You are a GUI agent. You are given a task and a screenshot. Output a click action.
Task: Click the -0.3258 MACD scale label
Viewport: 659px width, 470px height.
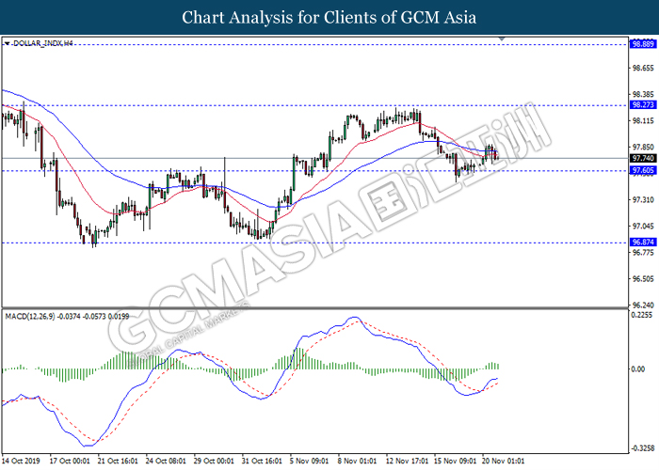[x=643, y=446]
